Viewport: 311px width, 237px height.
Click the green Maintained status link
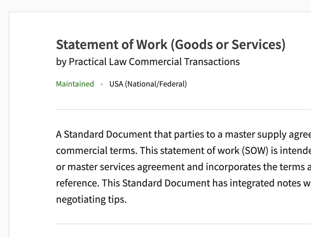pos(75,84)
